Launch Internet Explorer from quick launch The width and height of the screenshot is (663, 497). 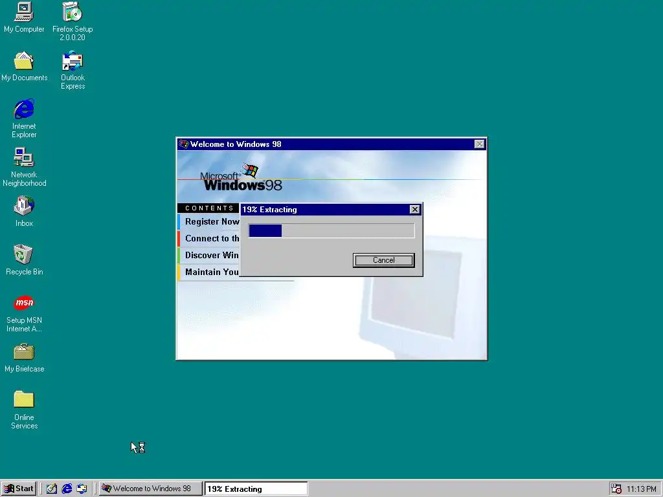[67, 489]
